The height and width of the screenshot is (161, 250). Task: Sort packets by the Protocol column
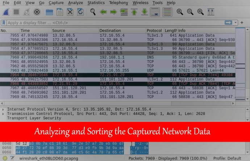point(154,30)
